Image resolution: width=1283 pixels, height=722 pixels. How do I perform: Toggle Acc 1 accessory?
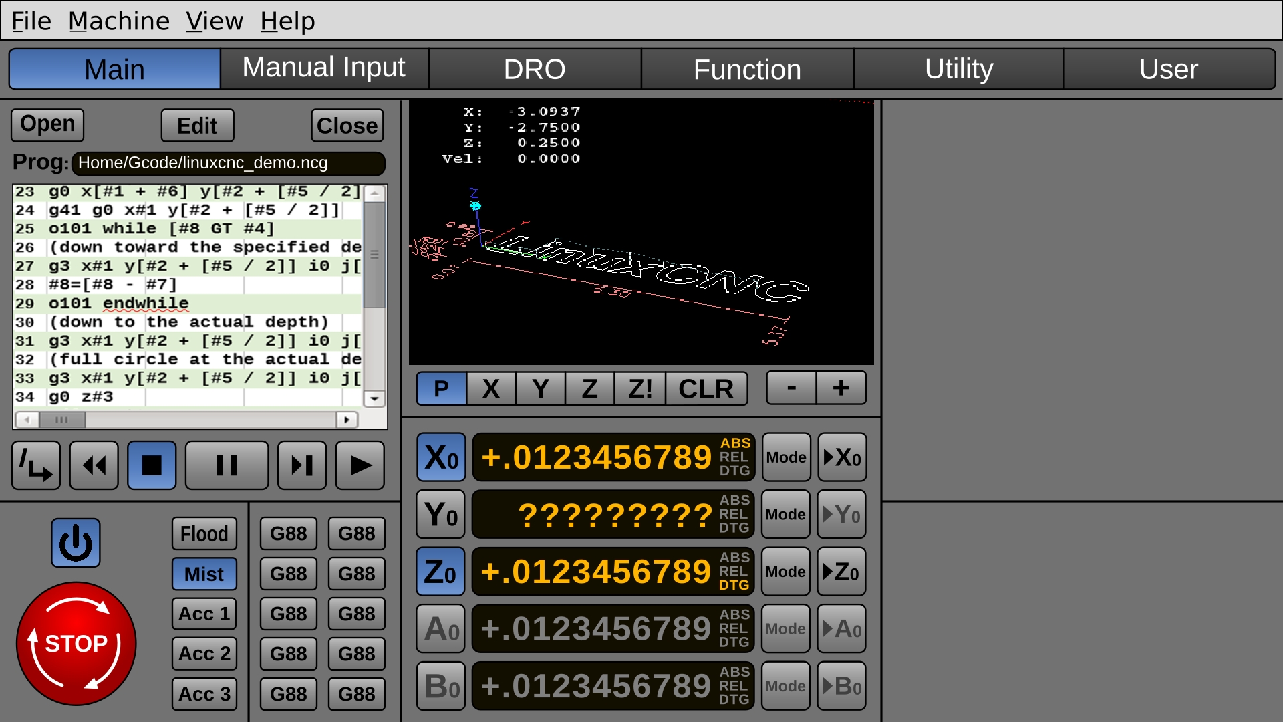point(204,614)
